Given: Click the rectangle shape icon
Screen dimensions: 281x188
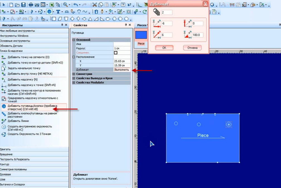Looking at the screenshot, I should (x=54, y=19).
